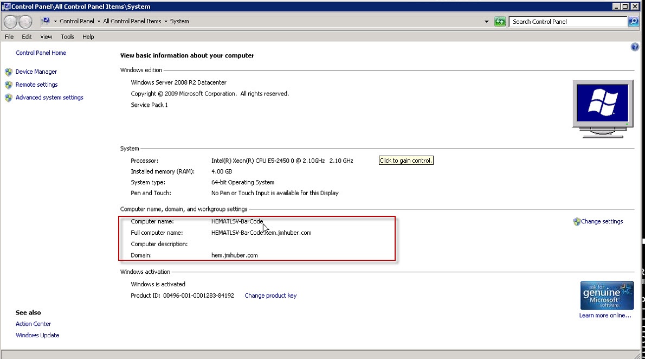Image resolution: width=645 pixels, height=359 pixels.
Task: Click the Search Control Panel field
Action: pyautogui.click(x=568, y=21)
